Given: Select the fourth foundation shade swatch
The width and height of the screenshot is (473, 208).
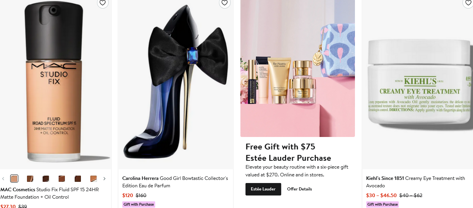Looking at the screenshot, I should (62, 179).
